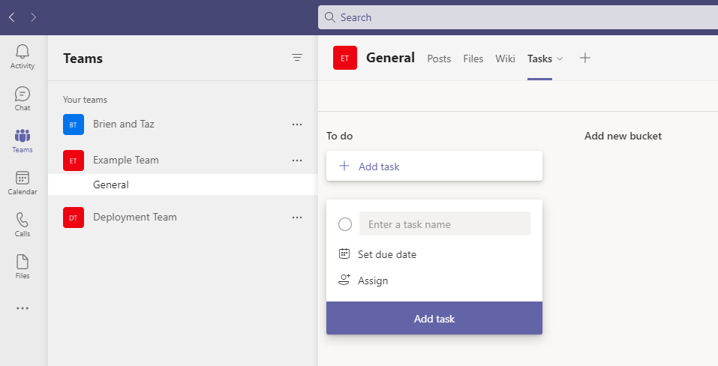Click the red DT team avatar
This screenshot has width=718, height=366.
pyautogui.click(x=74, y=217)
